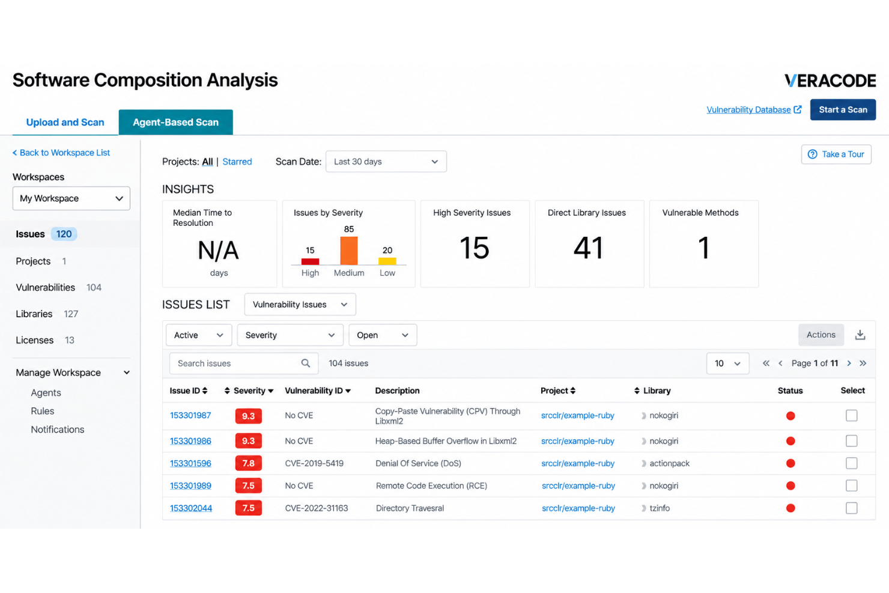Open the My Workspace dropdown

click(71, 198)
